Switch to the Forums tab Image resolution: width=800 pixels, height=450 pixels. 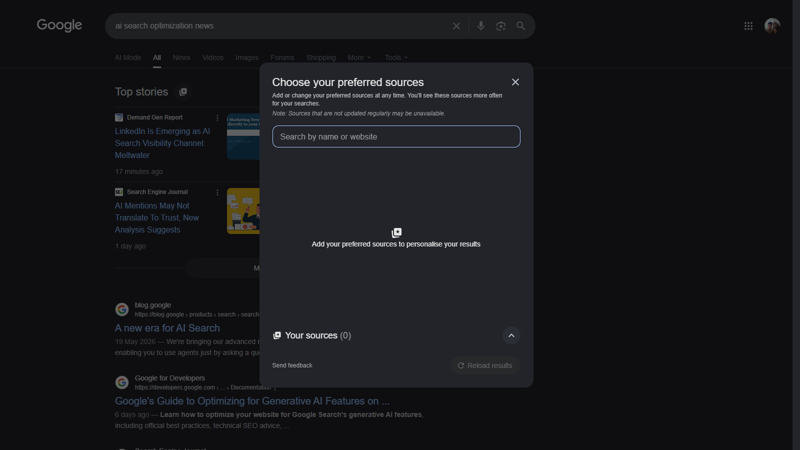[x=282, y=57]
